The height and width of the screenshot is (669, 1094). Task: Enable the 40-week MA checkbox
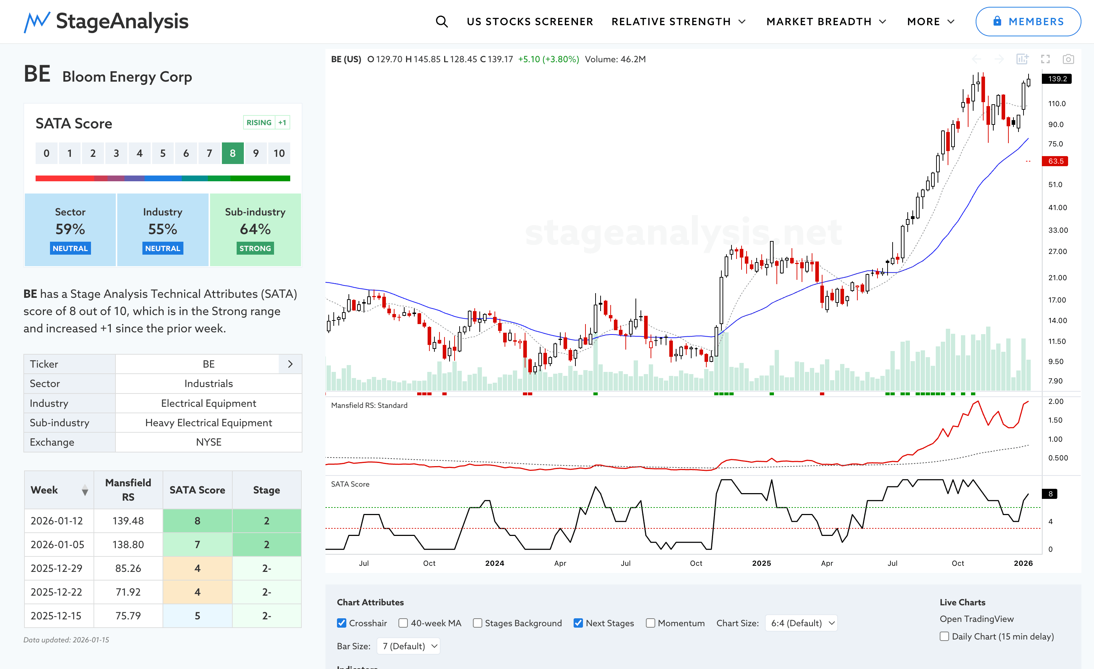403,623
